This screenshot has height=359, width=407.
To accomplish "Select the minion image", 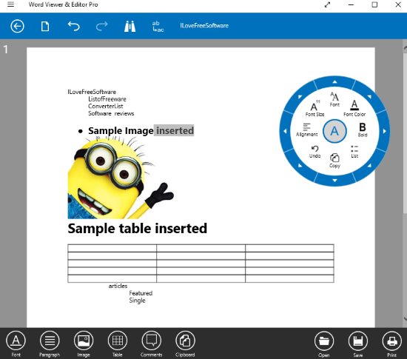I will coord(121,178).
